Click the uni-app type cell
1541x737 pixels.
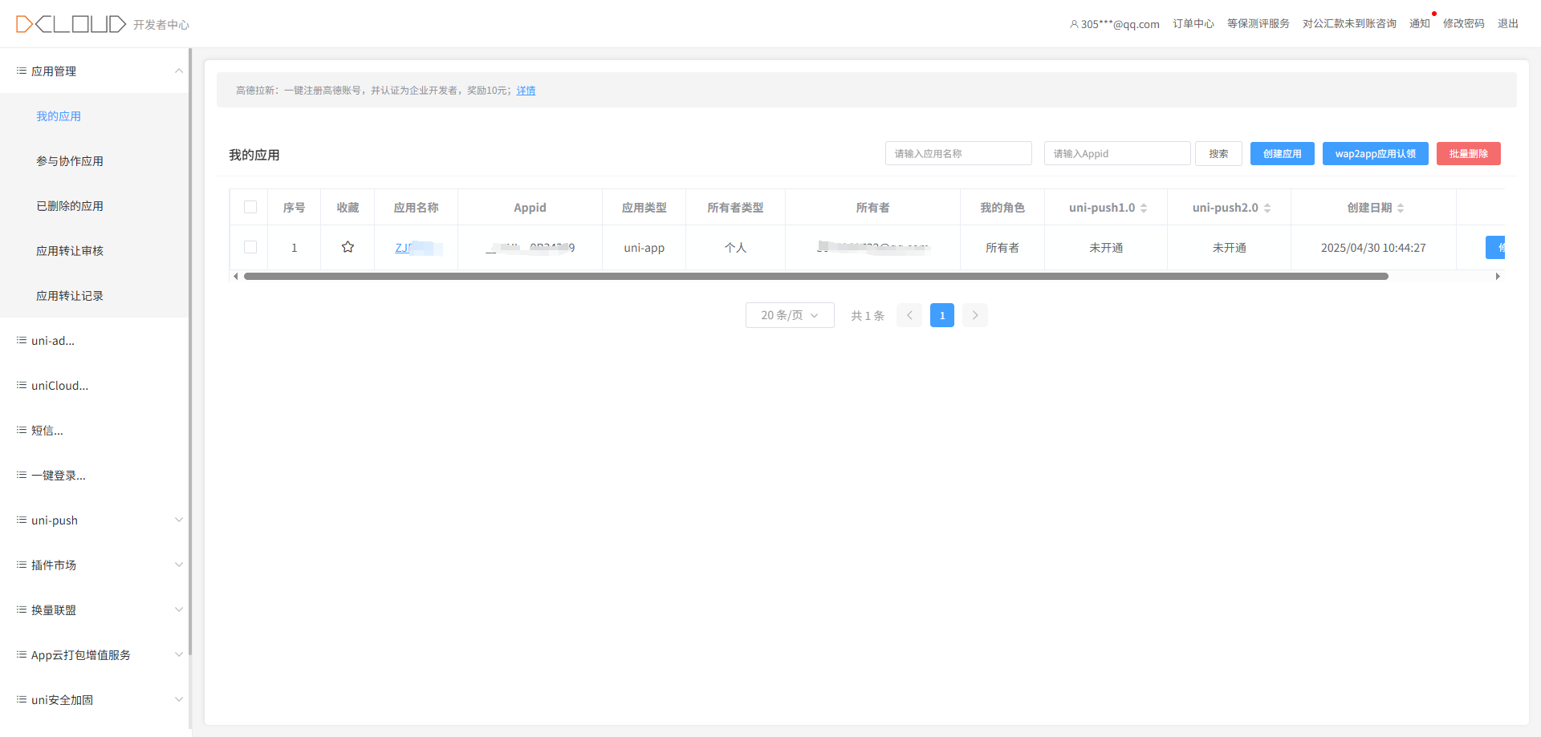tap(644, 248)
